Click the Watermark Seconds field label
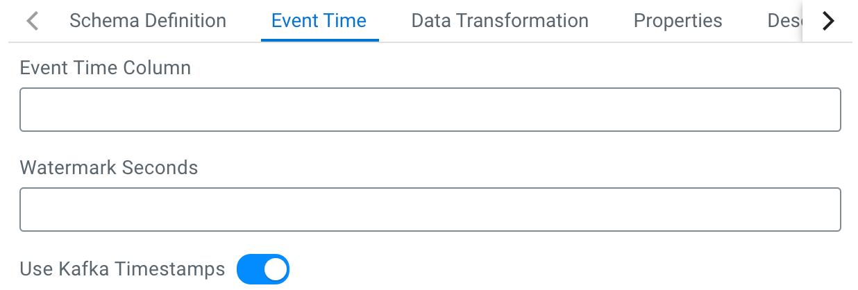This screenshot has height=290, width=858. pos(109,168)
